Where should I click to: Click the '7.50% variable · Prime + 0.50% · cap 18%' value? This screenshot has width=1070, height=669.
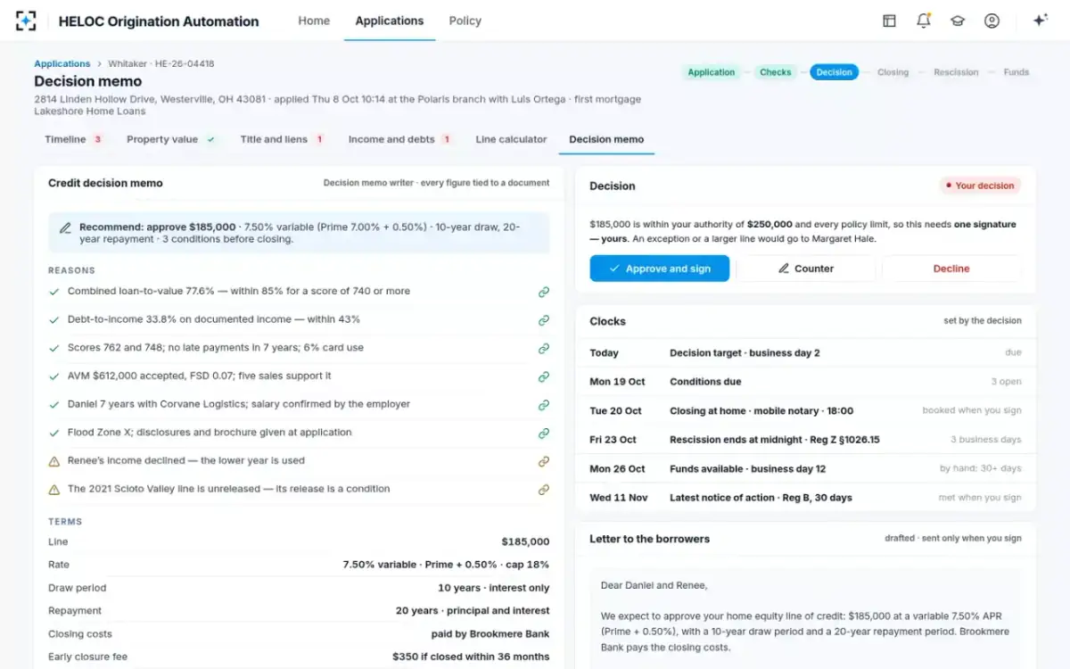446,565
